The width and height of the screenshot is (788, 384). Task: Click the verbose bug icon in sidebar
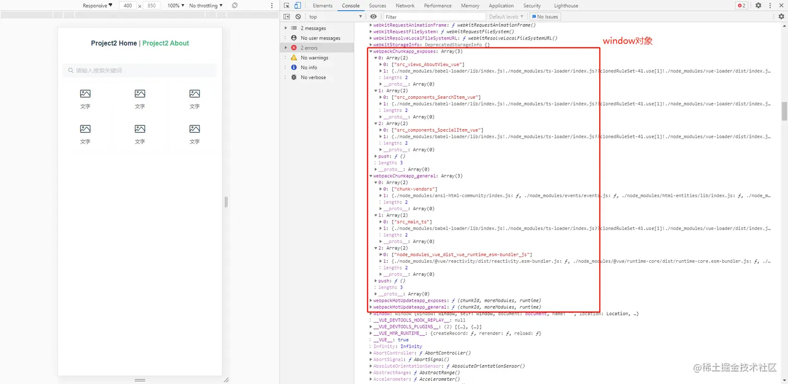pos(294,78)
